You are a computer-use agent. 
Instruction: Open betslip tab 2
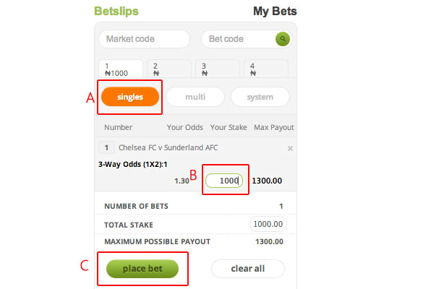[x=169, y=69]
